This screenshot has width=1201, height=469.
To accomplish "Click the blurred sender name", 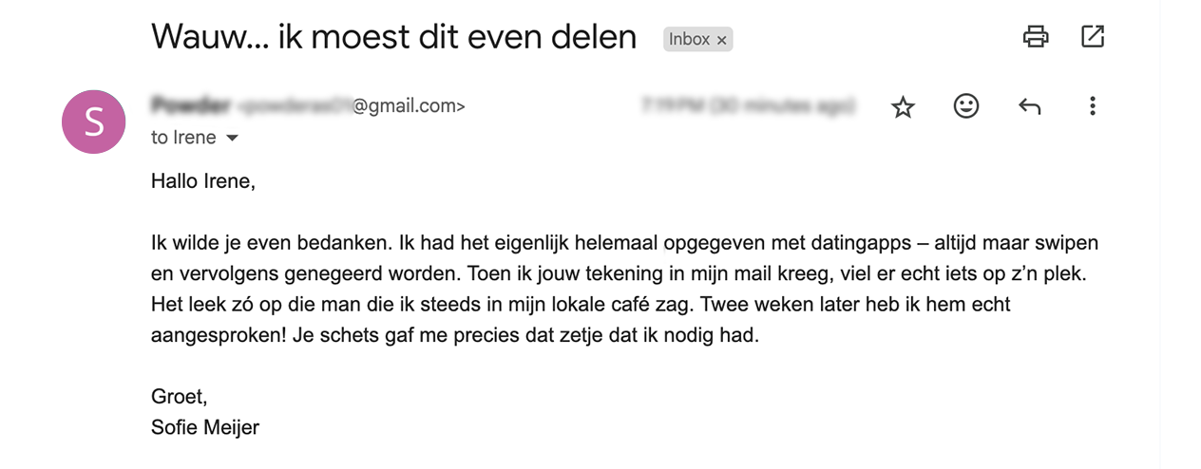I will [190, 105].
